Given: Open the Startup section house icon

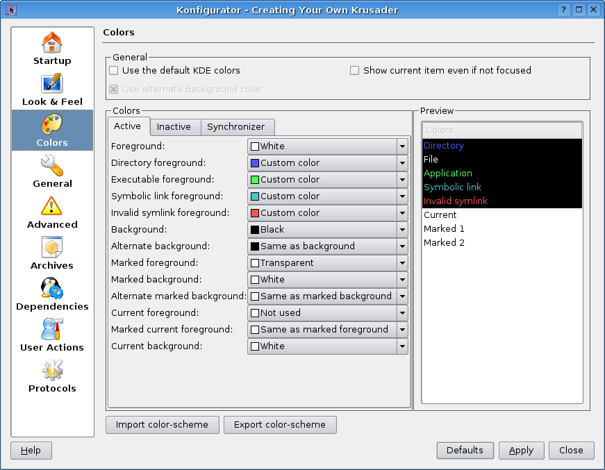Looking at the screenshot, I should [x=51, y=42].
